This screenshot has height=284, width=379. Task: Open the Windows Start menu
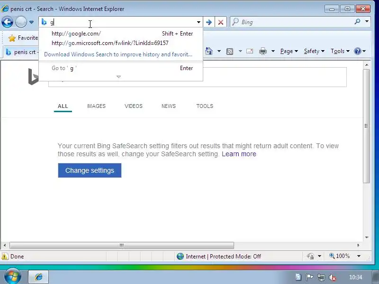click(12, 276)
